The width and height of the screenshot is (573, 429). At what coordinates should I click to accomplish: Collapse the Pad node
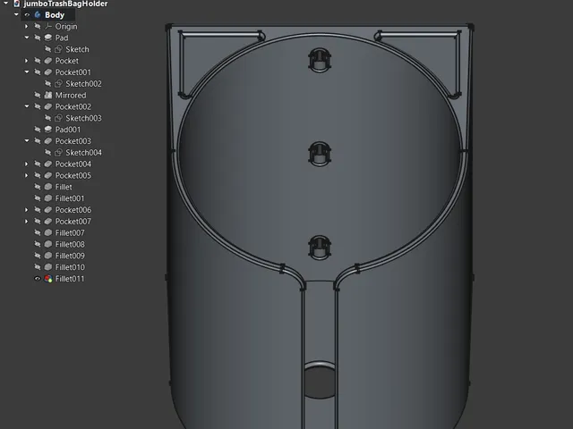tap(27, 38)
